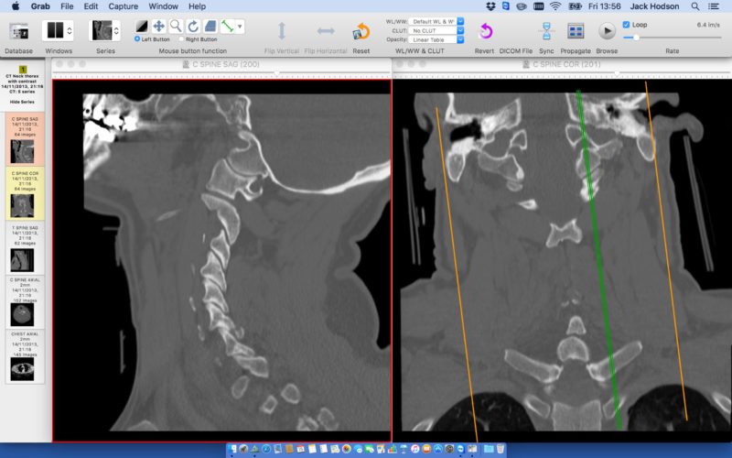Select the Move (pan) mouse tool
The width and height of the screenshot is (732, 458).
(158, 27)
